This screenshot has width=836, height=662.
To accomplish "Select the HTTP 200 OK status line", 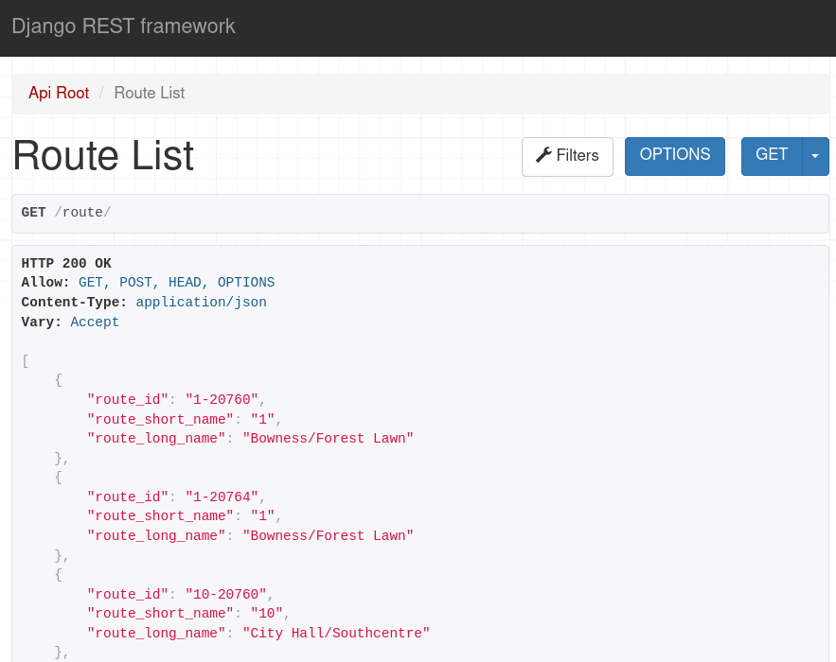I will tap(66, 263).
